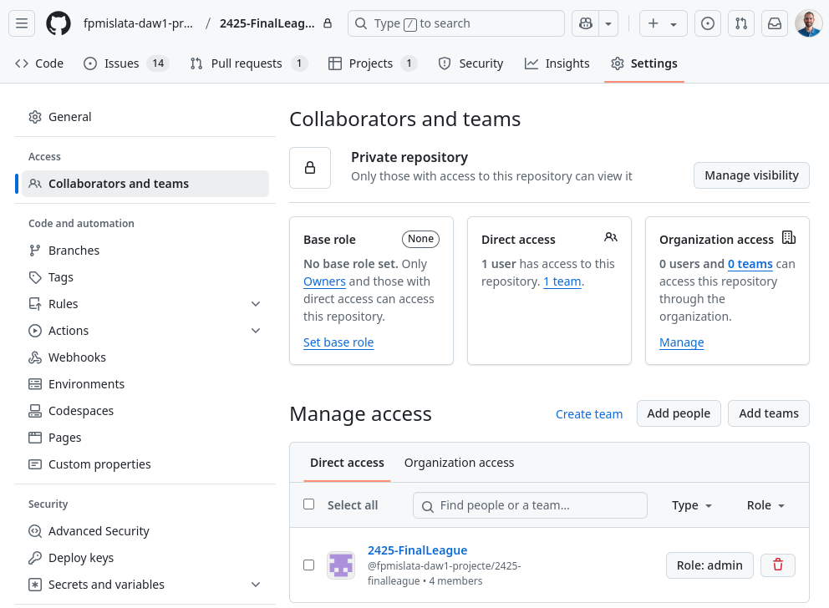829x608 pixels.
Task: Open the Role filter dropdown
Action: 765,505
